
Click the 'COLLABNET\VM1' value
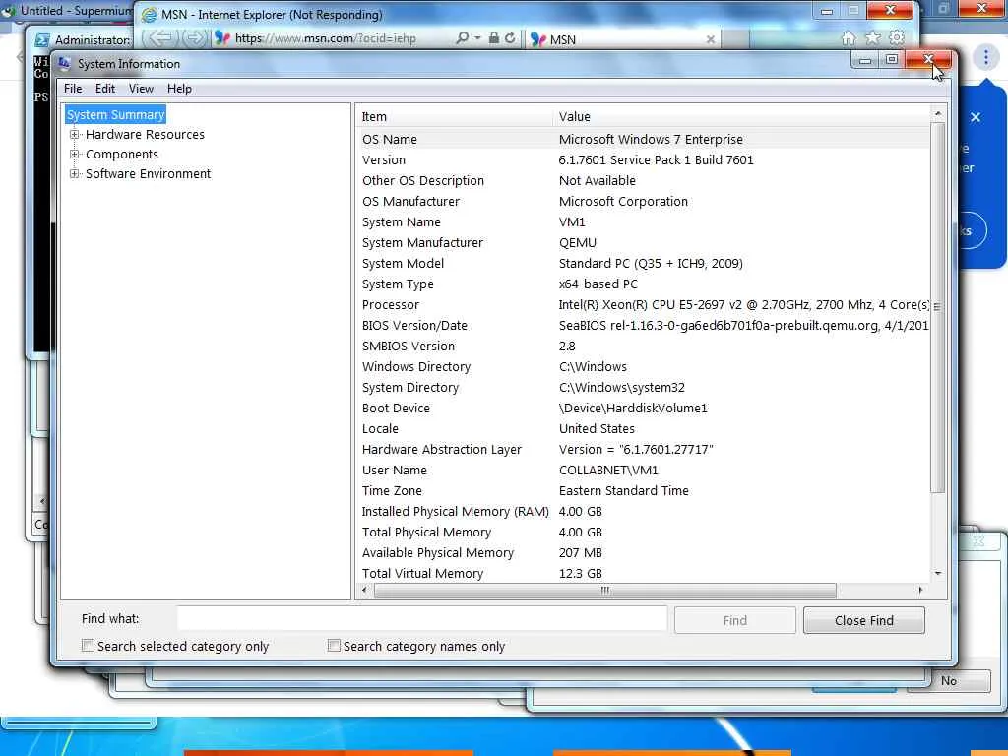[608, 470]
